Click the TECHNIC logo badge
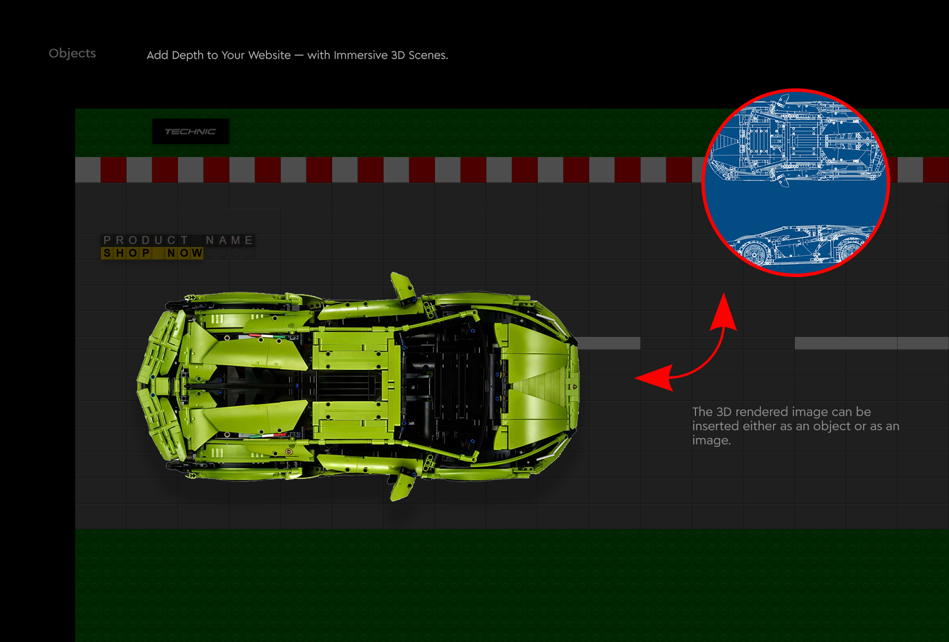This screenshot has width=949, height=642. pyautogui.click(x=190, y=131)
